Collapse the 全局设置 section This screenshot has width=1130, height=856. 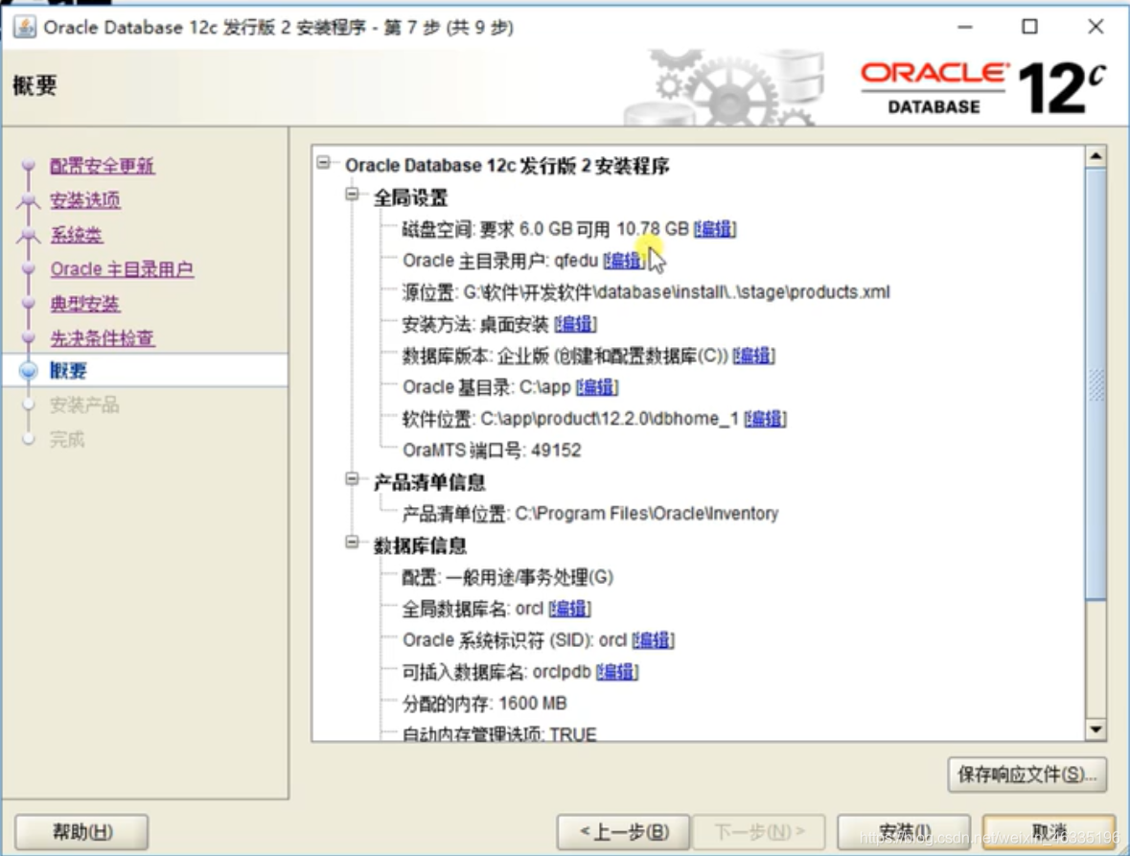(353, 194)
